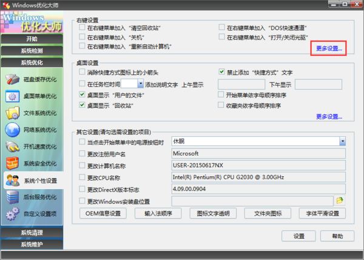
Task: Open the 文件系统优化 folder icon
Action: 12,113
